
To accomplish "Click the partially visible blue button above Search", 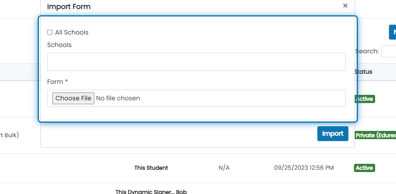I will tap(392, 32).
